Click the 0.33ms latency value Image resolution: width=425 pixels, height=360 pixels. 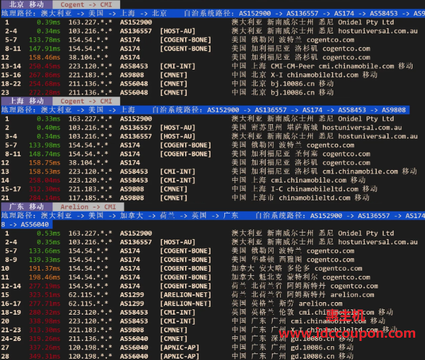(49, 119)
